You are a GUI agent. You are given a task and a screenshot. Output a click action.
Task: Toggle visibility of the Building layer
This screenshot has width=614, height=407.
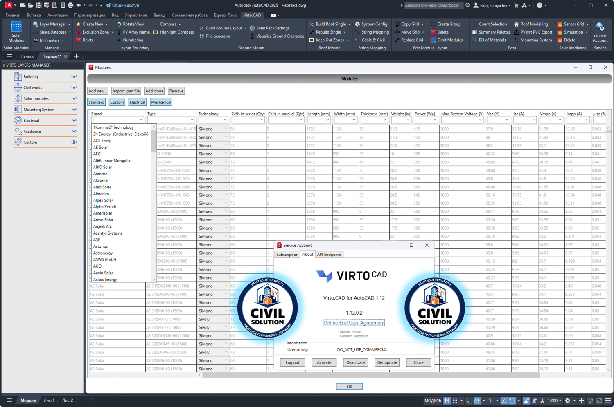click(x=74, y=76)
